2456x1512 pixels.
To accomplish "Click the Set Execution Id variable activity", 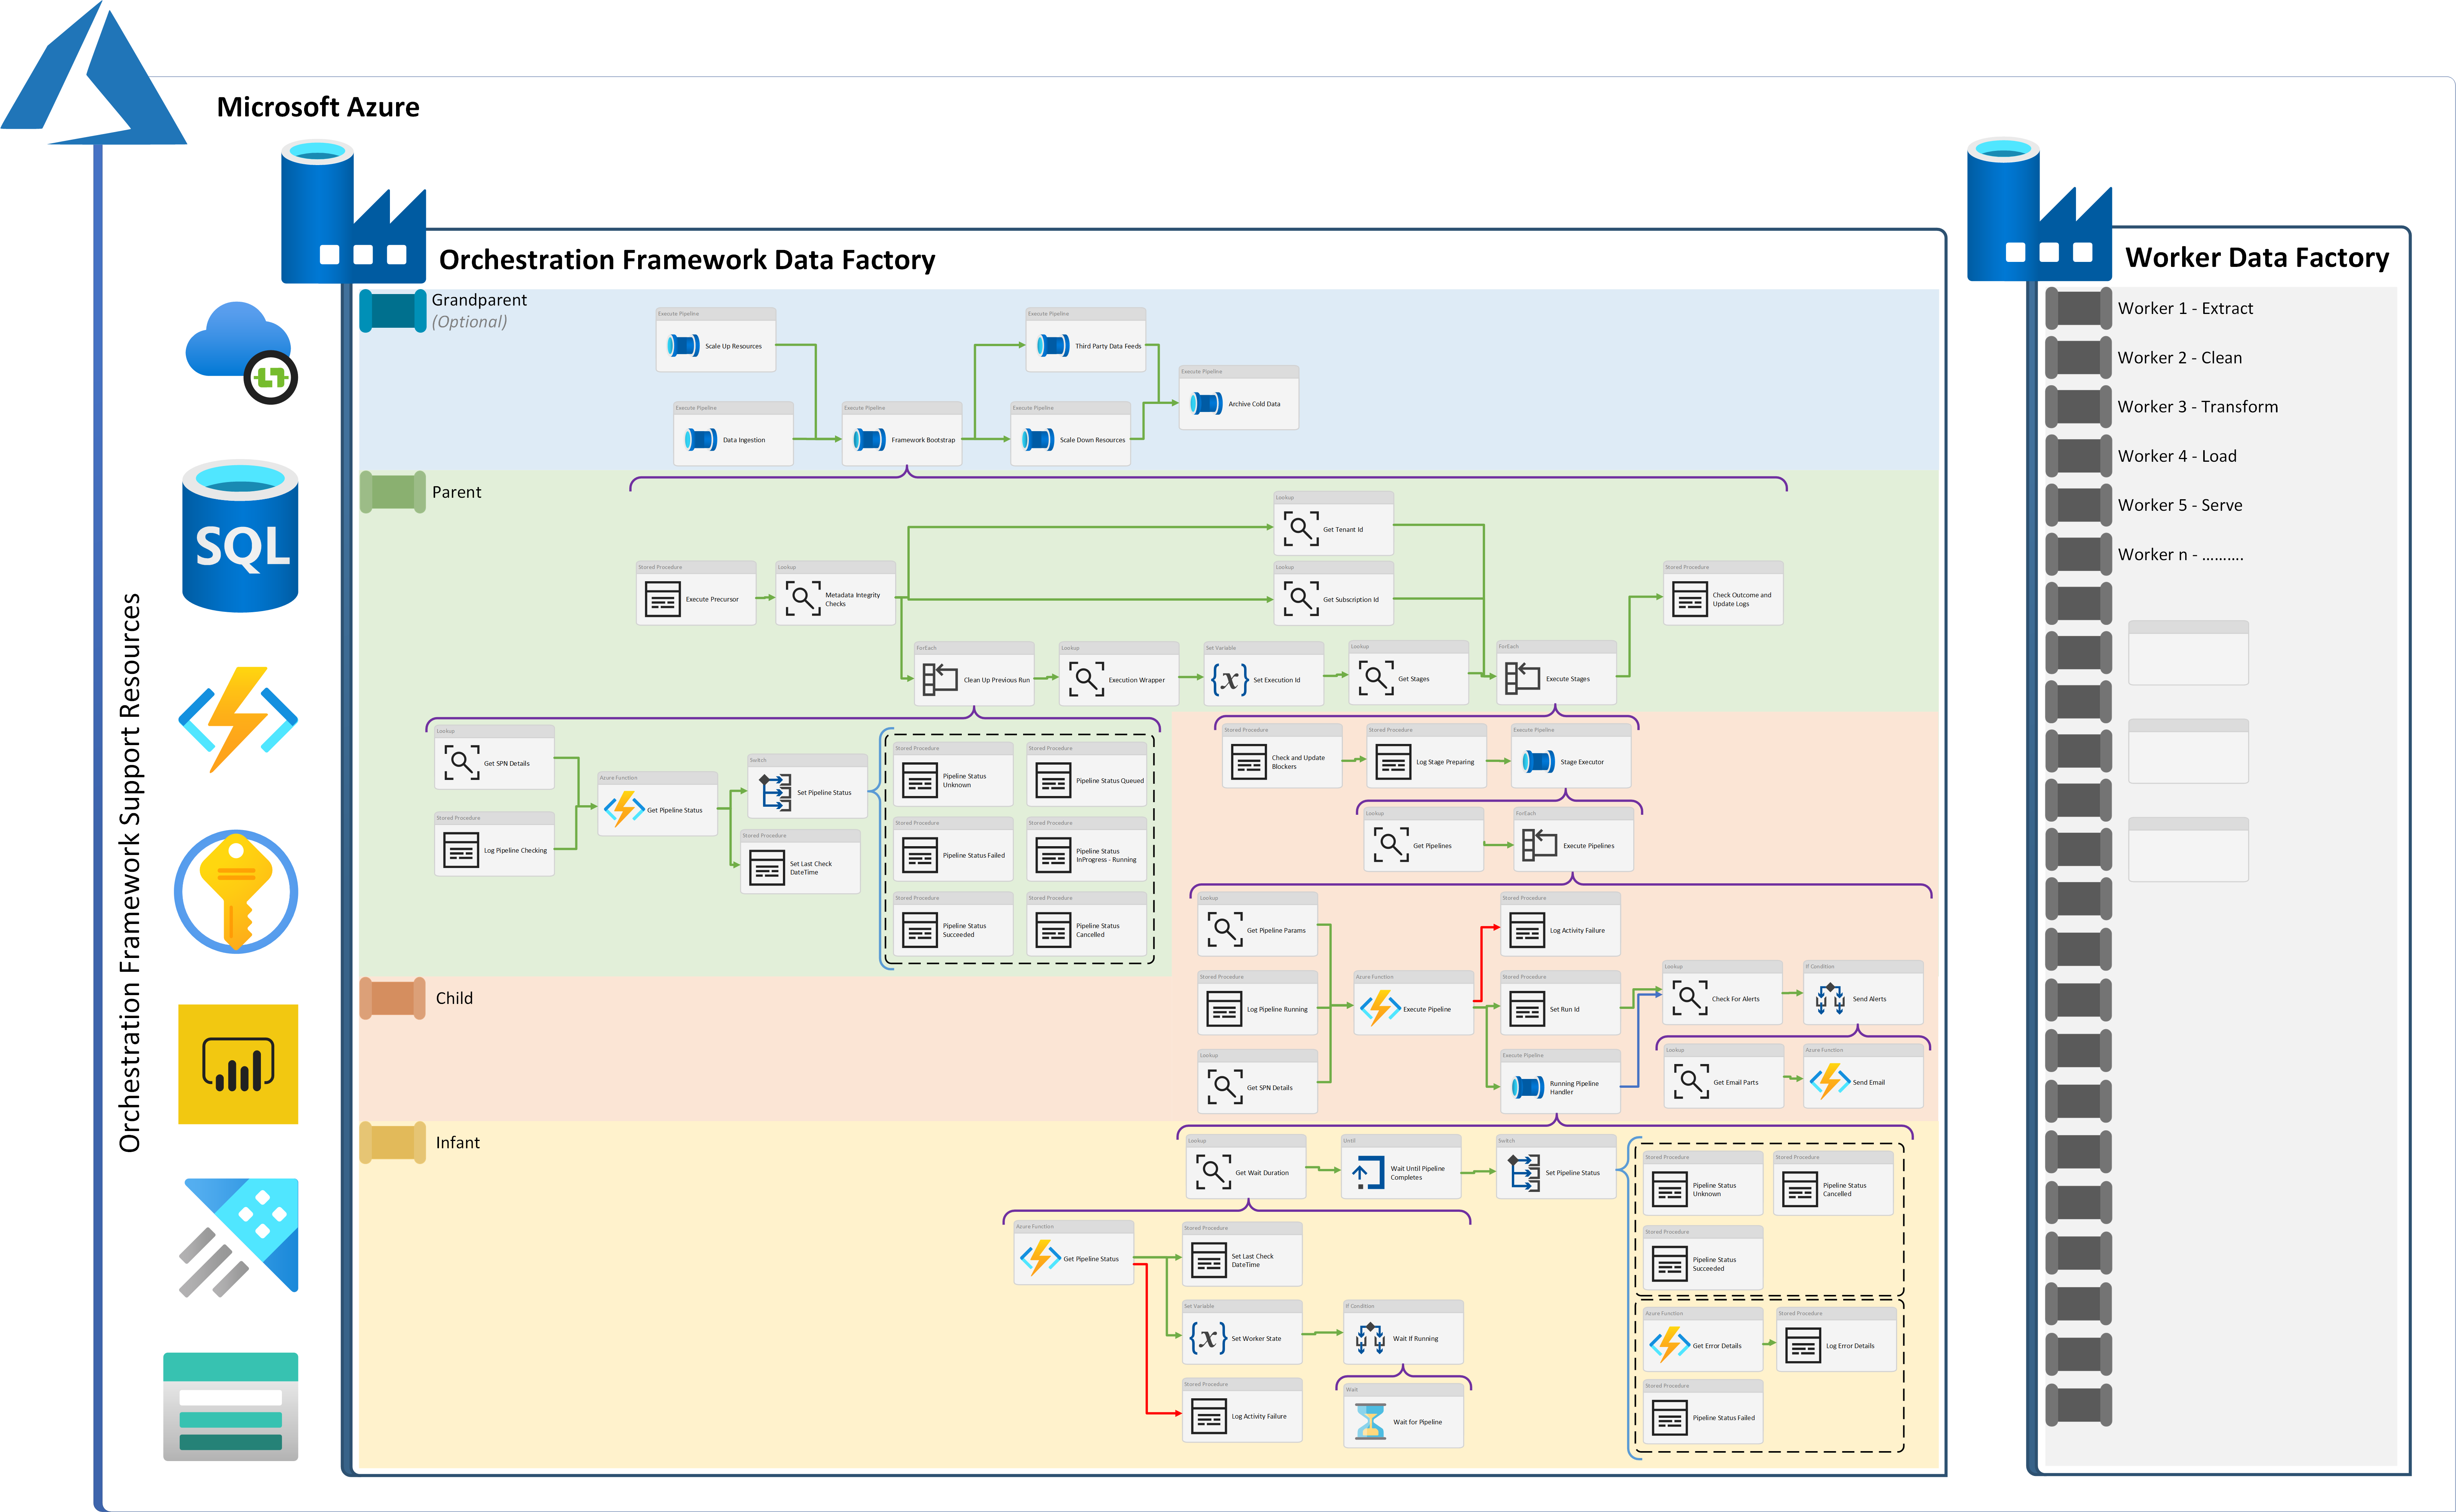I will [1264, 674].
